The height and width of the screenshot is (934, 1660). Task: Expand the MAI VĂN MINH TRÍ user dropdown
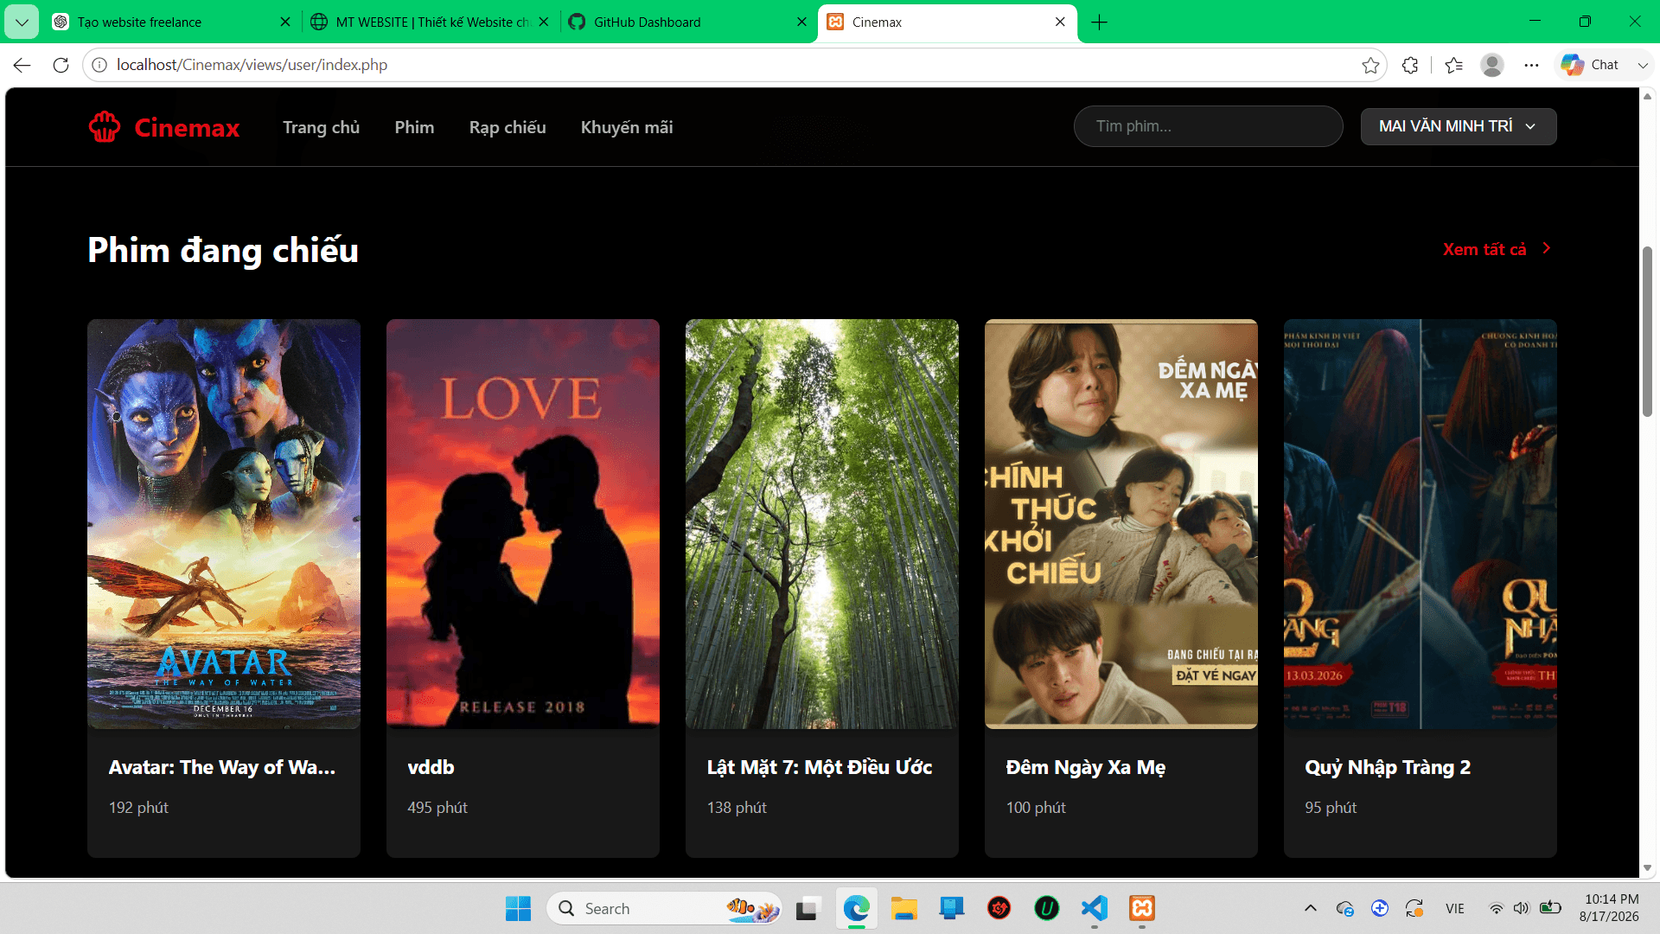click(x=1459, y=126)
